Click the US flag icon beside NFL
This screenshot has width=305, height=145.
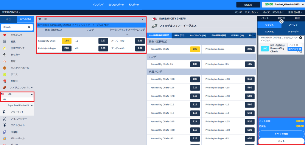pos(2,94)
